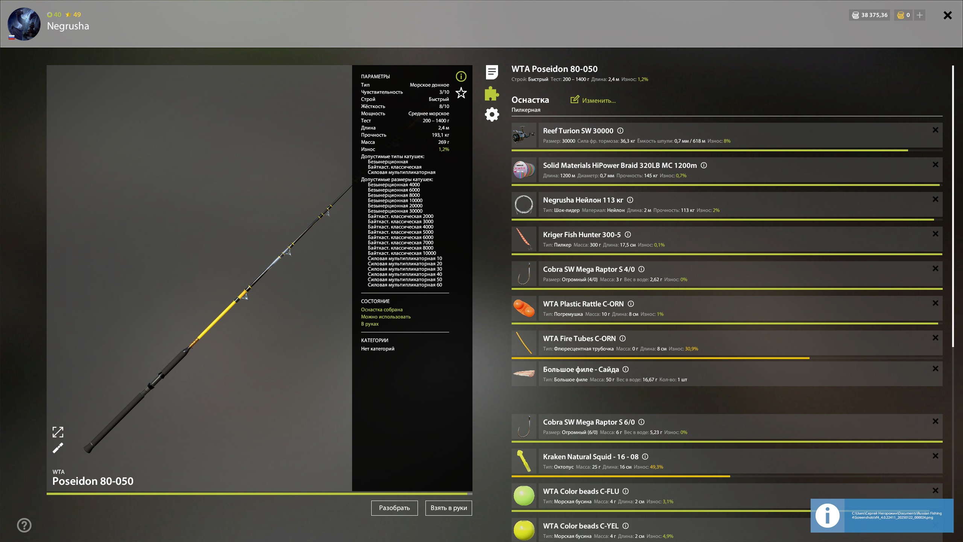
Task: Click the green C-FLU bead thumbnail
Action: [x=524, y=496]
